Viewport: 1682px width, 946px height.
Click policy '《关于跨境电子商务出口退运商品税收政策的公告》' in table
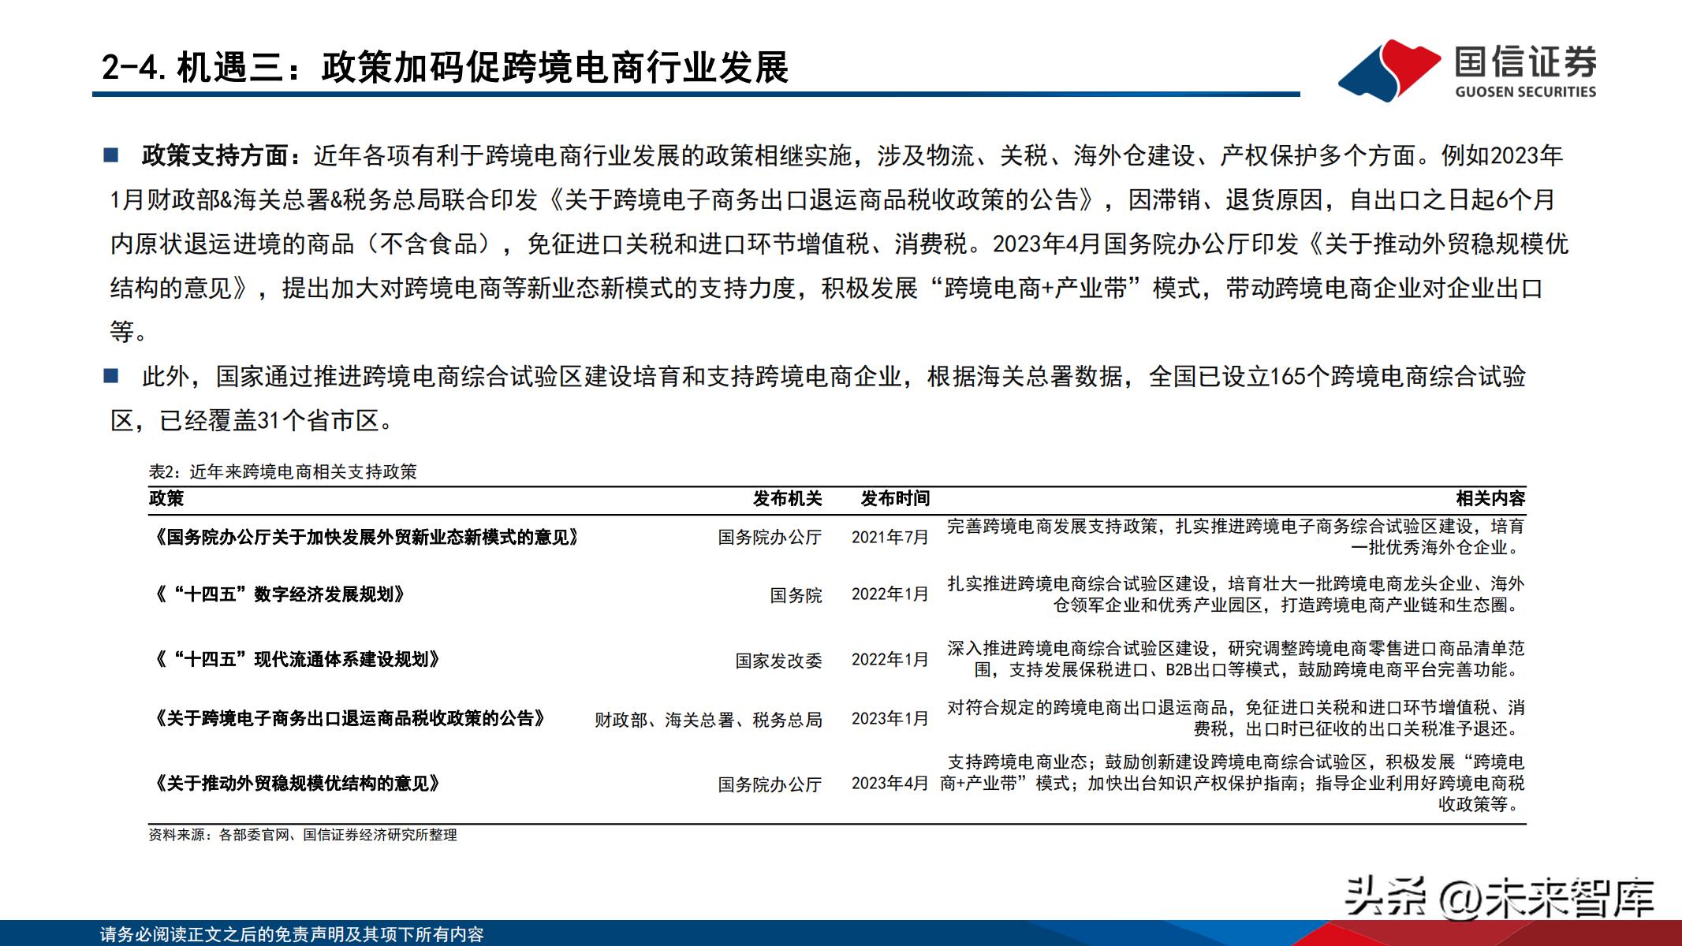349,718
